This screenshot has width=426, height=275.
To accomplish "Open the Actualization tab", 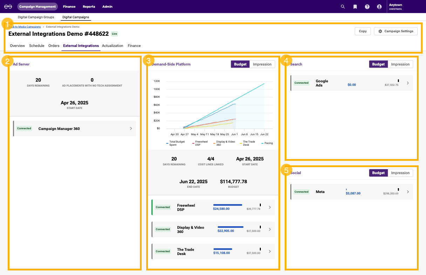I will tap(113, 46).
